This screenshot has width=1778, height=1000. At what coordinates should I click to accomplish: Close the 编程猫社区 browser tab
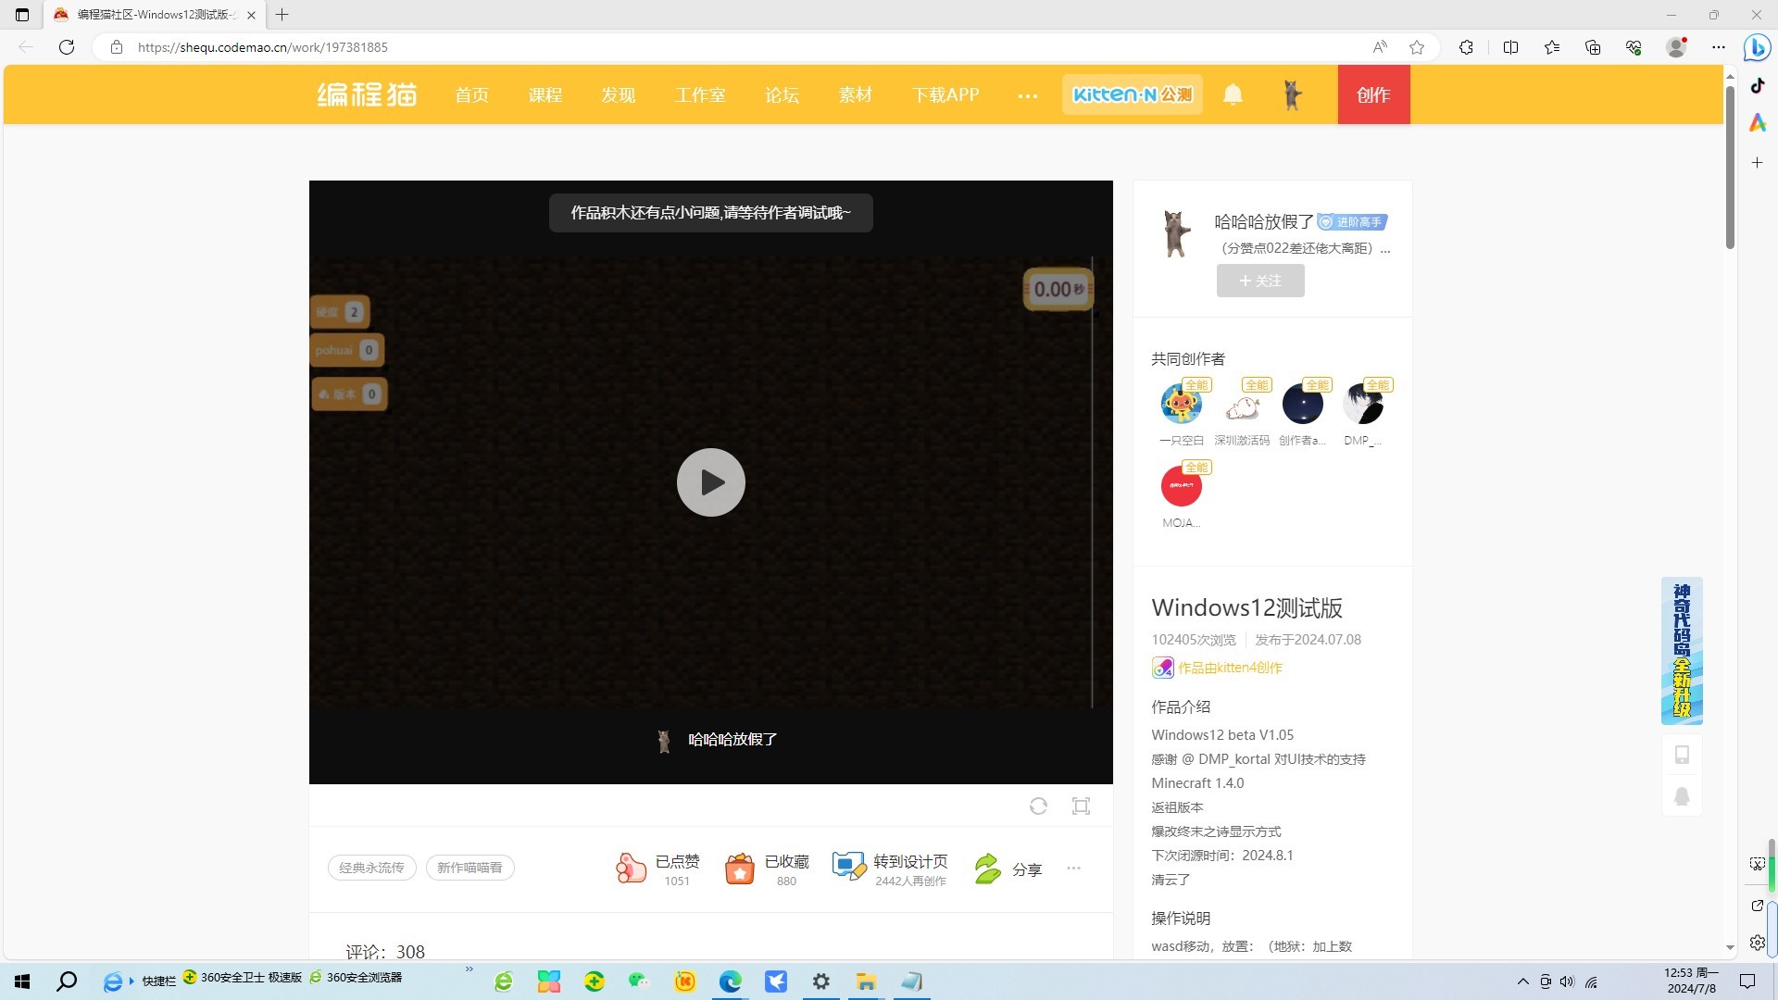(251, 15)
